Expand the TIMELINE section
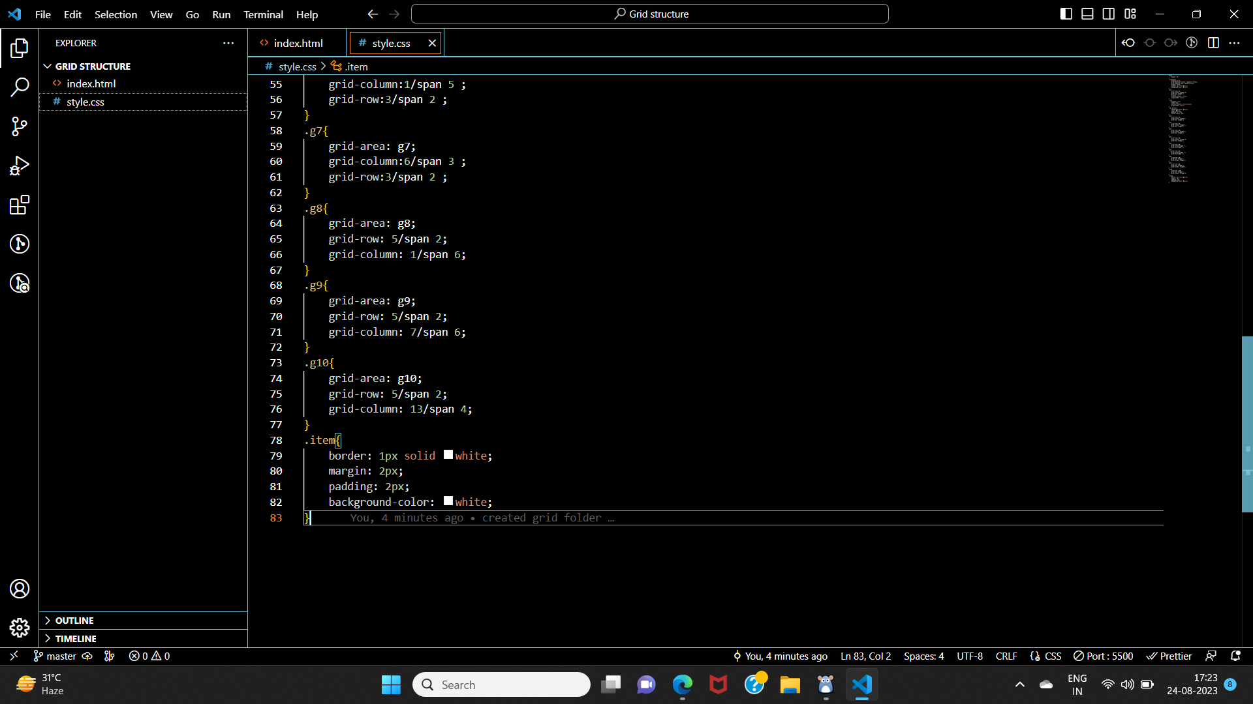The height and width of the screenshot is (704, 1253). coord(75,639)
